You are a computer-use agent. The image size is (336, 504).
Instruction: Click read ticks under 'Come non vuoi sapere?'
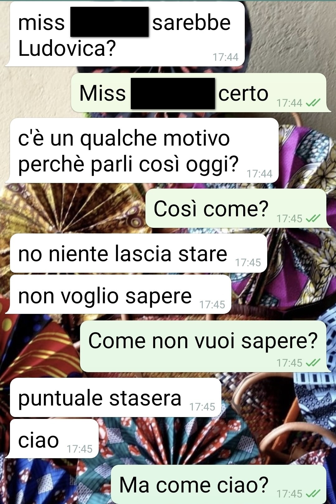pos(313,363)
